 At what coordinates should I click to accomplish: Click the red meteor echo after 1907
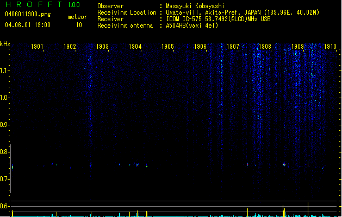click(247, 164)
